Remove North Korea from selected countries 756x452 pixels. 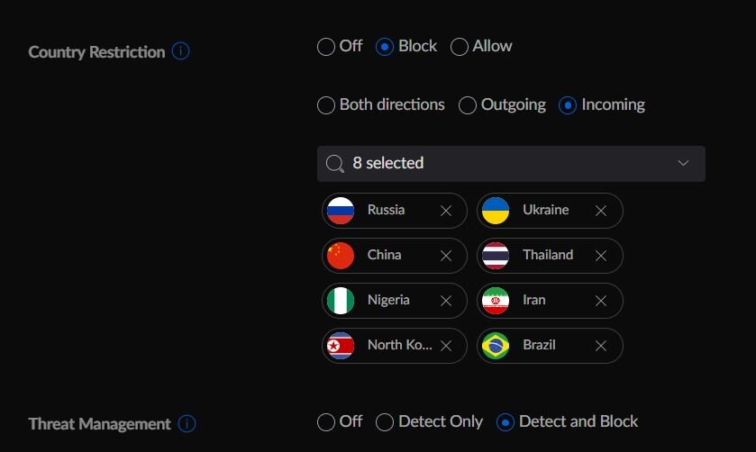(445, 346)
